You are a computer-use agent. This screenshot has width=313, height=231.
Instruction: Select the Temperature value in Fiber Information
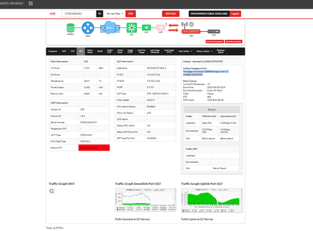coord(87,81)
